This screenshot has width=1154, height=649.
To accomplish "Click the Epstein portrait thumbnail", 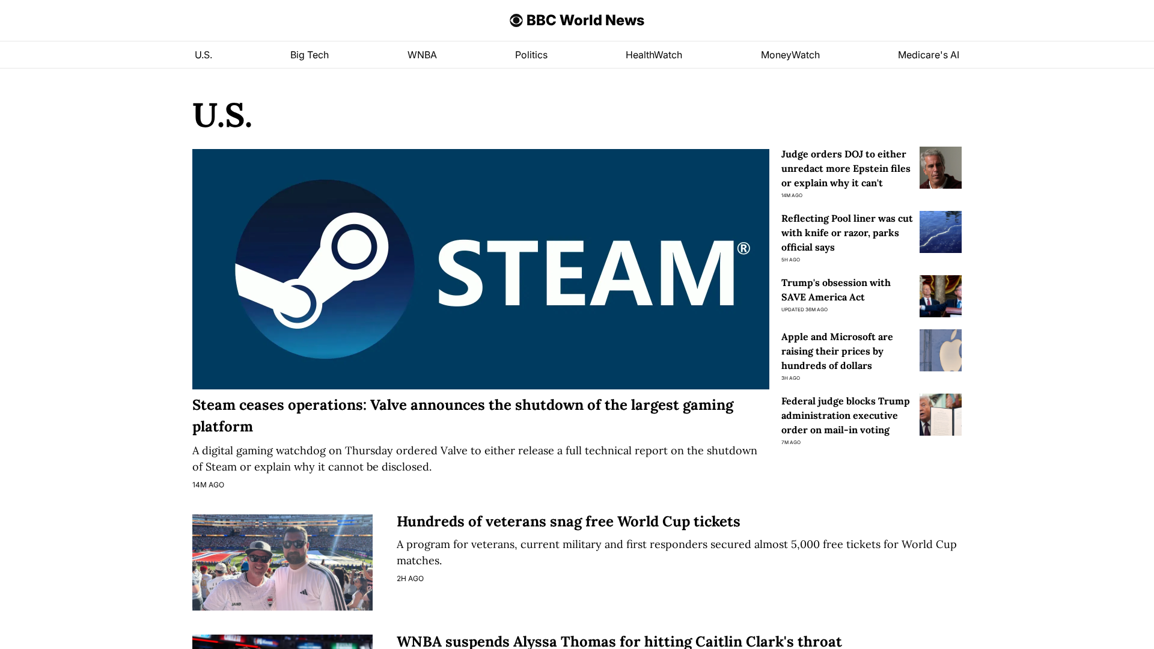I will pos(941,168).
